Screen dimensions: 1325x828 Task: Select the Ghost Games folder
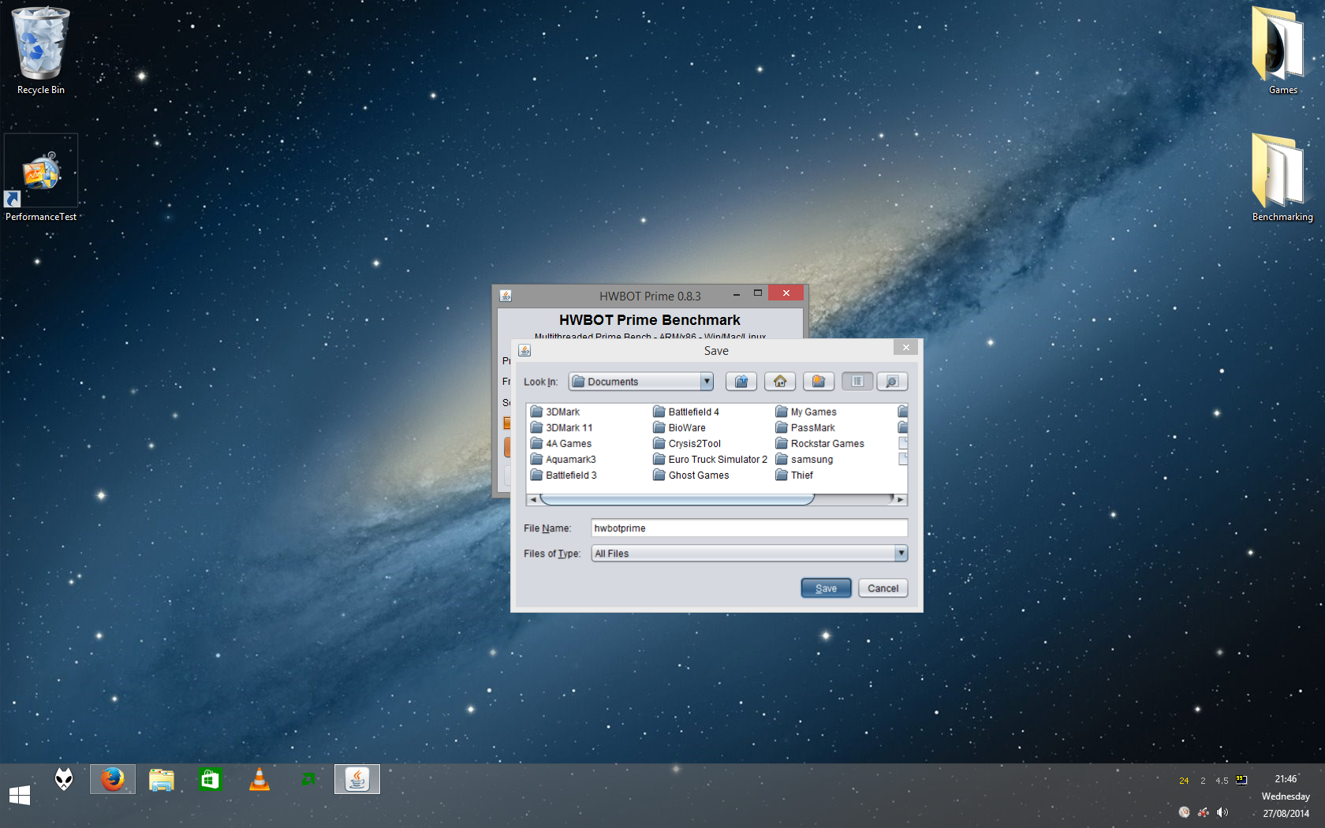(x=691, y=475)
